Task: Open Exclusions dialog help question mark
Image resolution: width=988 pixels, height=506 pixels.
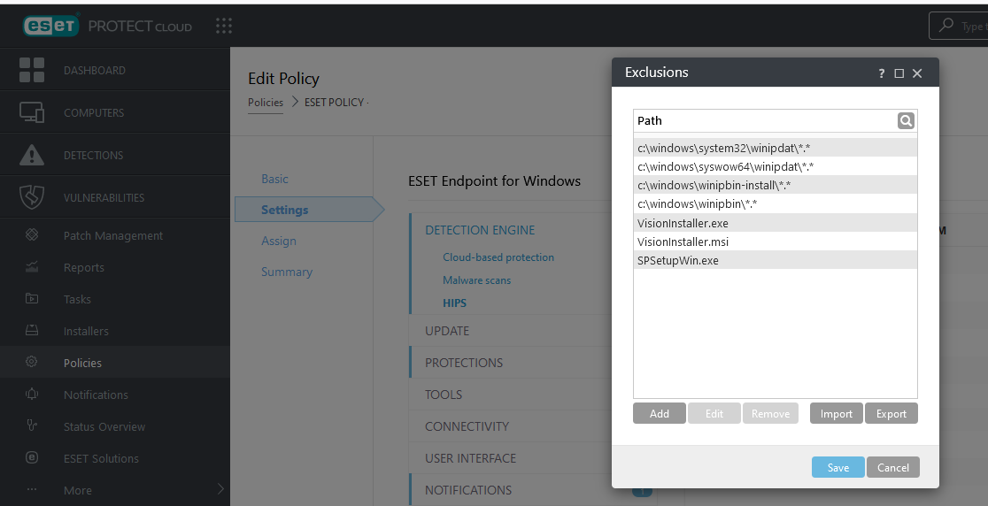Action: point(881,73)
